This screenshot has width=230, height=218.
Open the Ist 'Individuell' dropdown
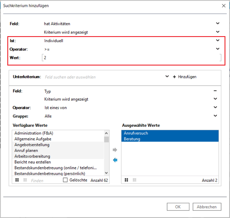218,40
